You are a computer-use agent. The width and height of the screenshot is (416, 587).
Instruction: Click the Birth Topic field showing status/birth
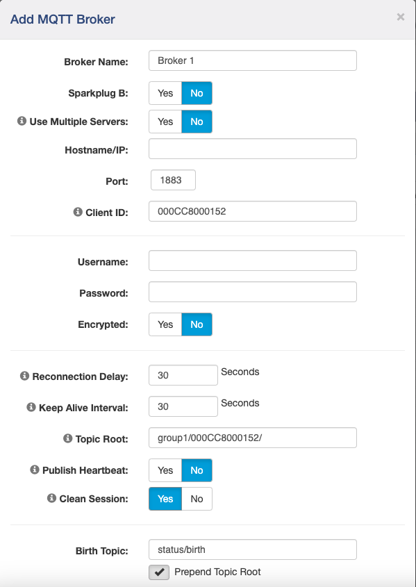point(252,549)
